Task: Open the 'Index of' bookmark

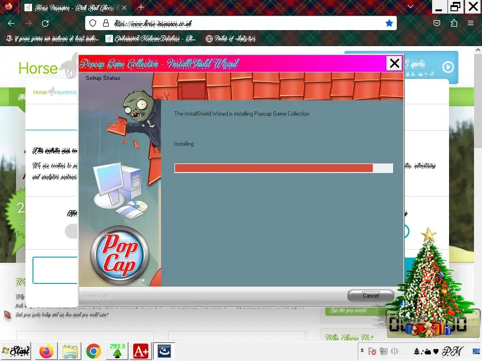Action: 231,39
